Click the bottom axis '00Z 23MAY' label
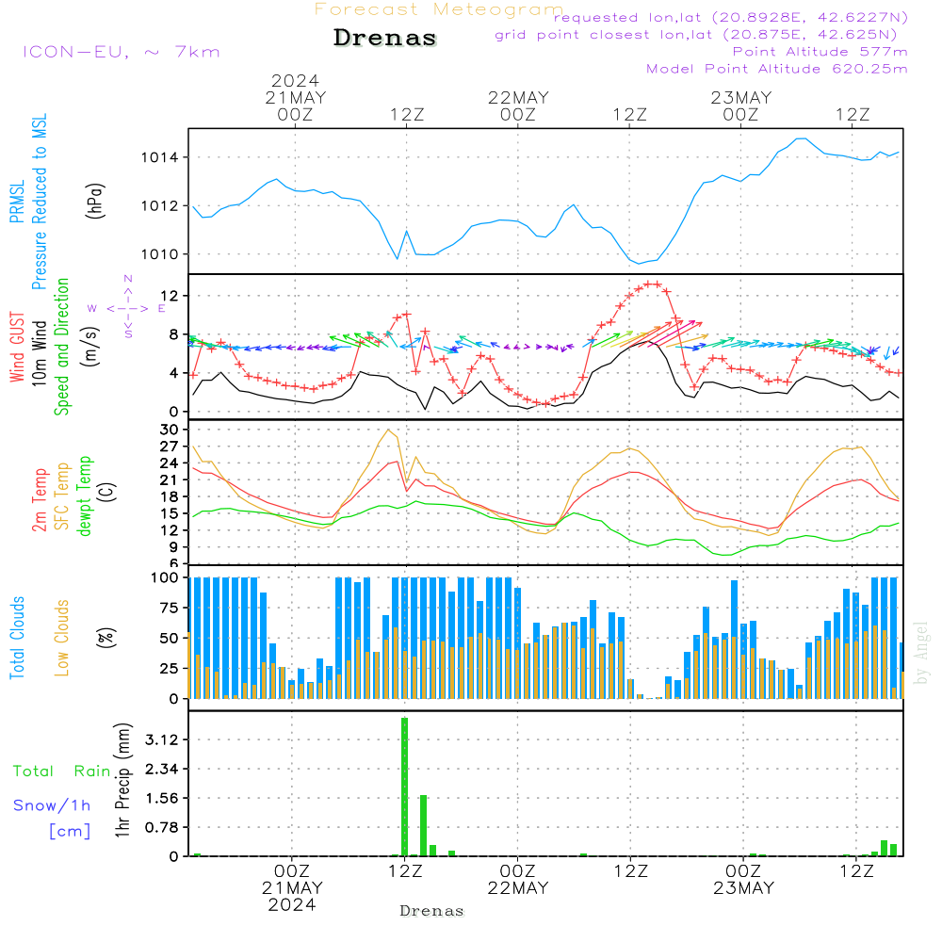The height and width of the screenshot is (942, 942). coord(744,880)
